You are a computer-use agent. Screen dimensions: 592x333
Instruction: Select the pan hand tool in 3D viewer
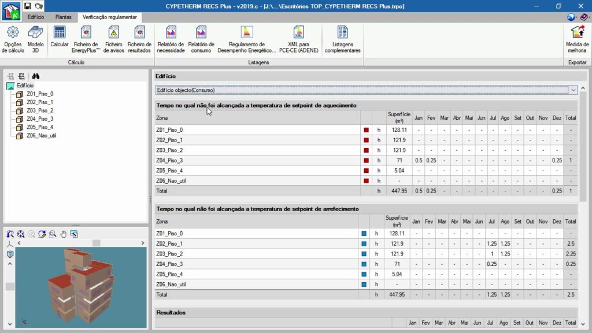[64, 234]
